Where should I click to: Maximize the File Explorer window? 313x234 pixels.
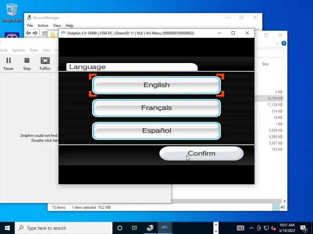pyautogui.click(x=266, y=35)
